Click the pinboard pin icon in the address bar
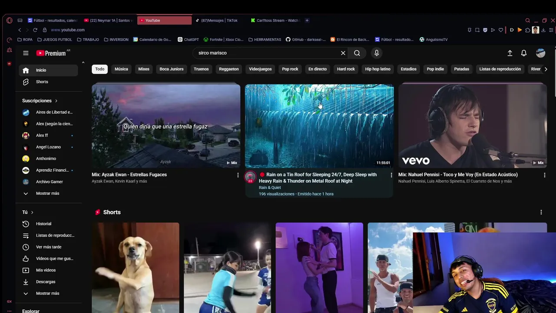Screen dimensions: 556x313 pyautogui.click(x=470, y=30)
